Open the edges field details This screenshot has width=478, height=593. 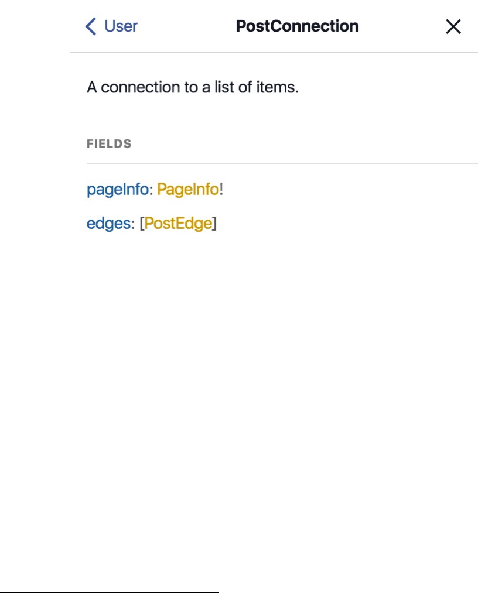107,224
